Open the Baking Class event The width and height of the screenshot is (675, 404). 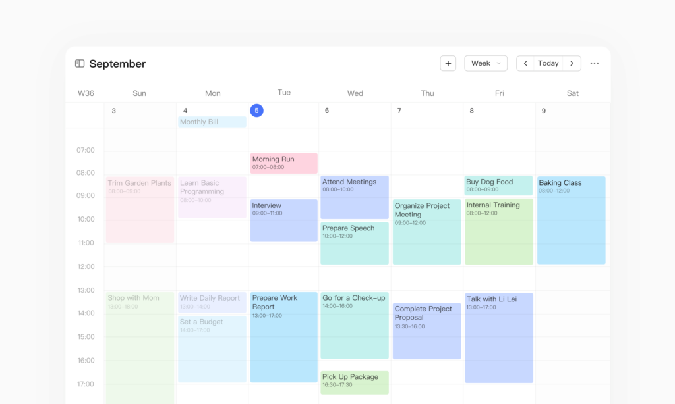pyautogui.click(x=572, y=220)
